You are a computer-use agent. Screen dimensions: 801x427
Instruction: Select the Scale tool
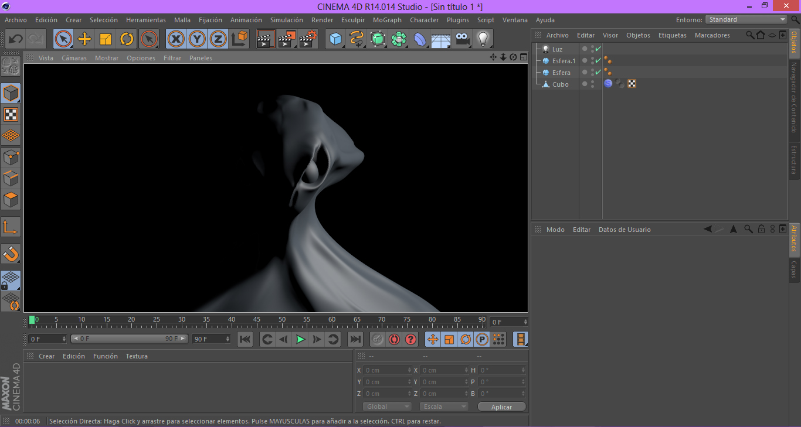coord(106,39)
